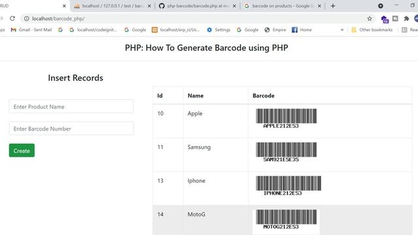Click the Id column header
Image resolution: width=418 pixels, height=235 pixels.
coord(168,96)
